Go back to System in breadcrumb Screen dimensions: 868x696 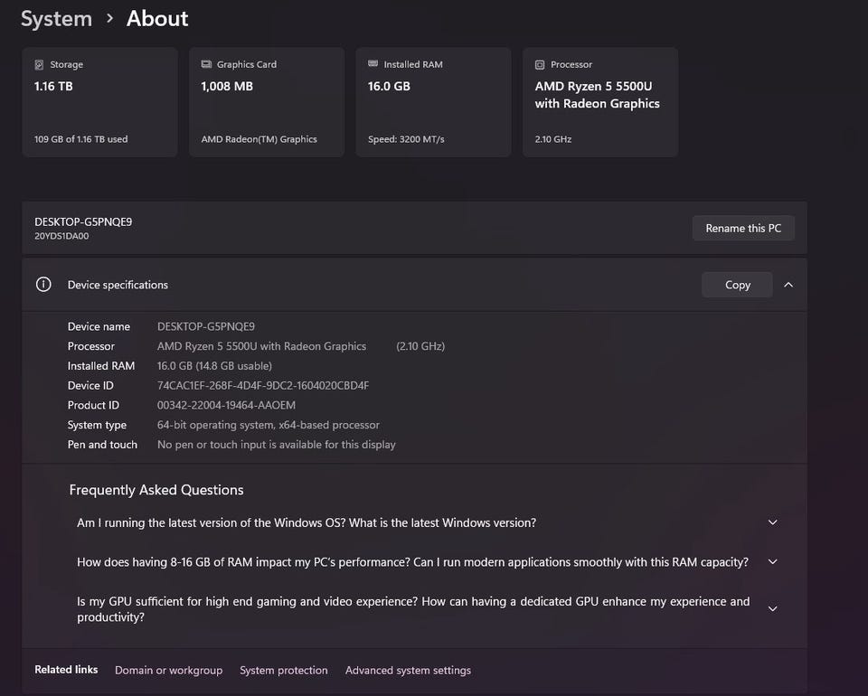pos(56,19)
